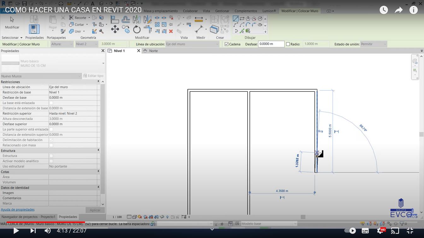Toggle YouTube autoplay switch
Viewport: 424px width, 238px height.
pyautogui.click(x=350, y=231)
